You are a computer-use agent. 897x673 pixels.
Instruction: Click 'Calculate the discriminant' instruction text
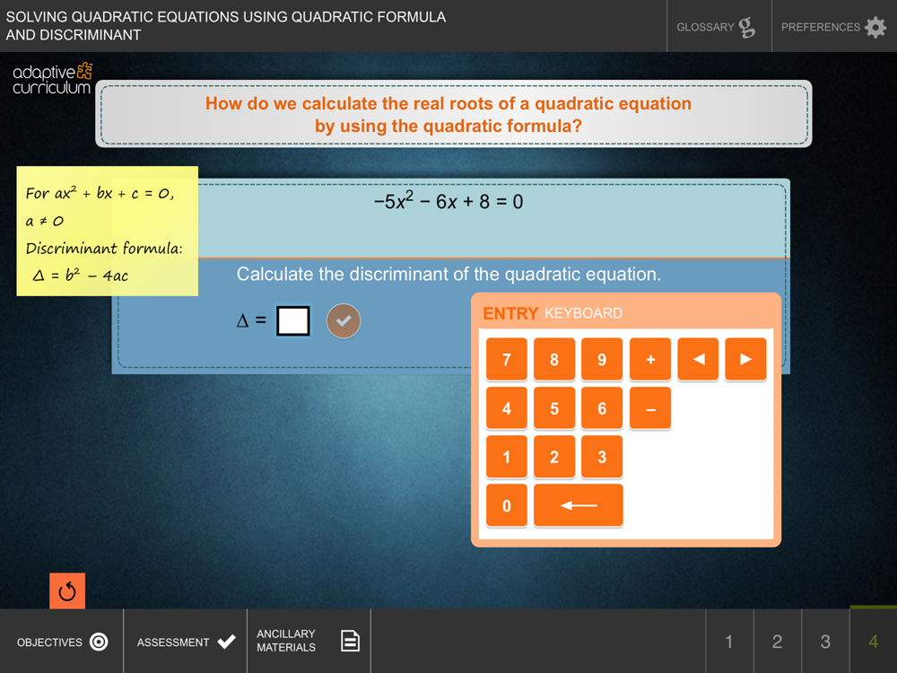[x=448, y=274]
